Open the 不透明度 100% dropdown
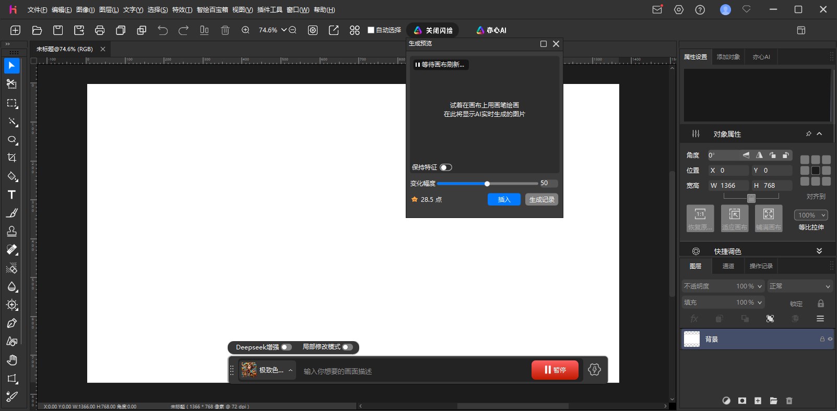 click(760, 286)
